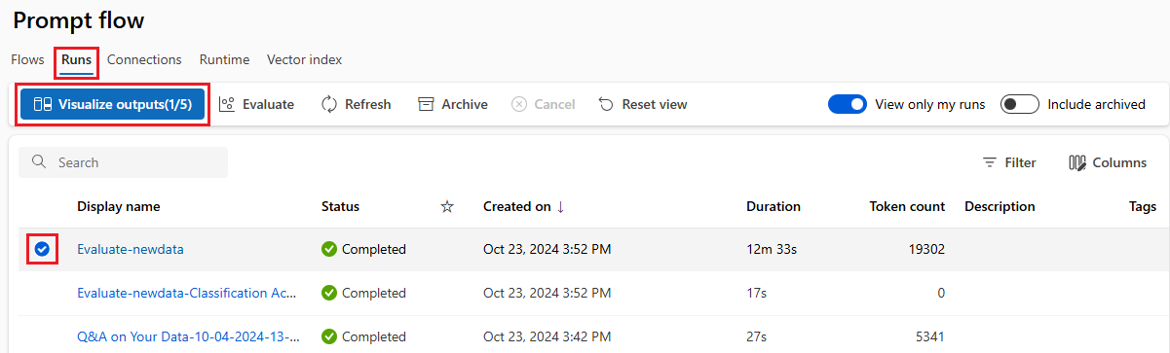Sort by the Created on column arrow
This screenshot has width=1170, height=353.
tap(560, 206)
